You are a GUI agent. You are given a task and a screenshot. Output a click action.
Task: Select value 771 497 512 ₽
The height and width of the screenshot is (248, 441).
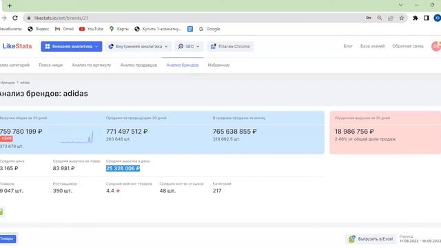[x=127, y=132]
